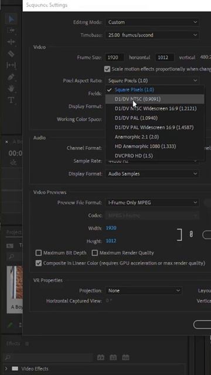
Task: Choose D1/DV PAL Widescreen 16:9 (1.4587)
Action: coord(155,128)
